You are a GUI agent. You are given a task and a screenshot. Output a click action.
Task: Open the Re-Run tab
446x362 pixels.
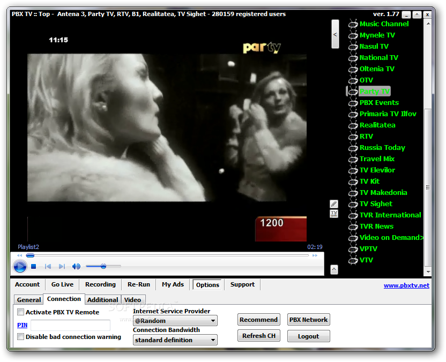pos(139,284)
